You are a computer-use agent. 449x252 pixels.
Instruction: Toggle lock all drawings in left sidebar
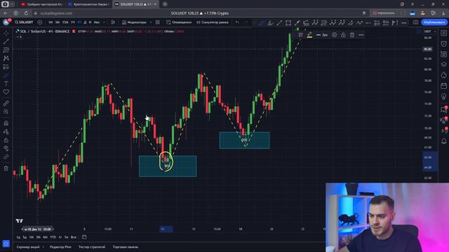6,140
